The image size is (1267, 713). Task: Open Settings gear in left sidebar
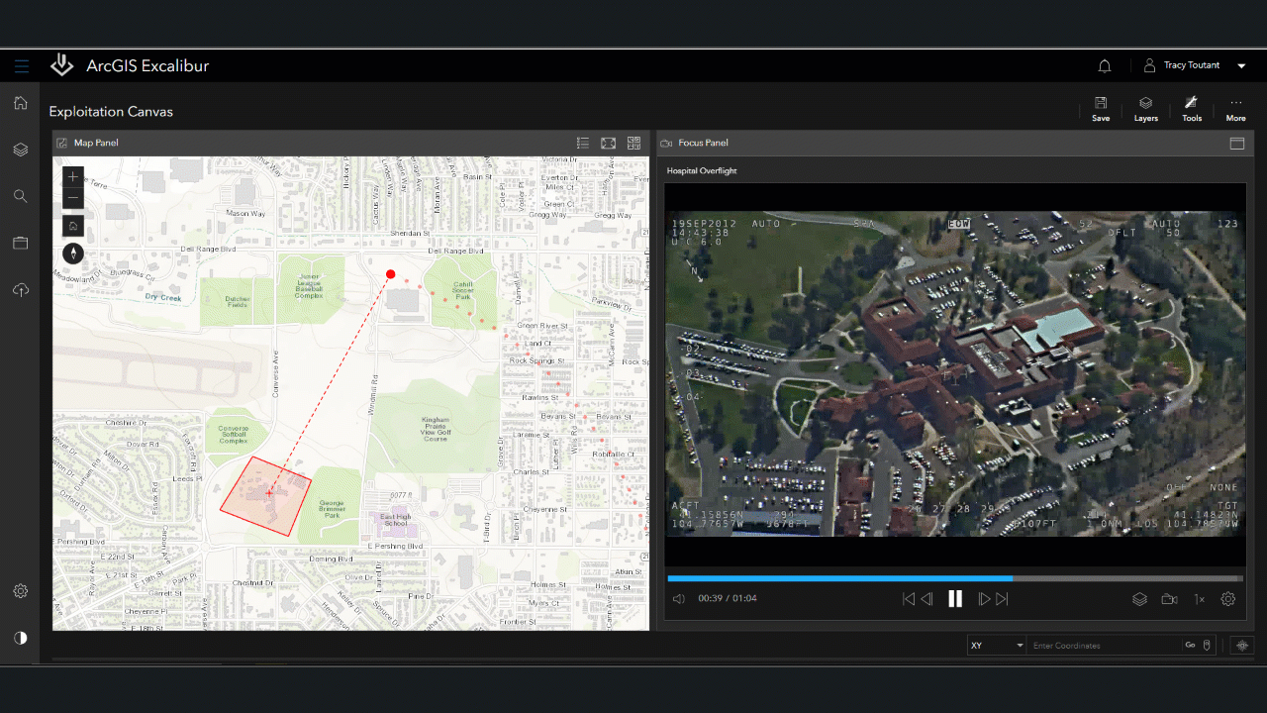pos(21,591)
